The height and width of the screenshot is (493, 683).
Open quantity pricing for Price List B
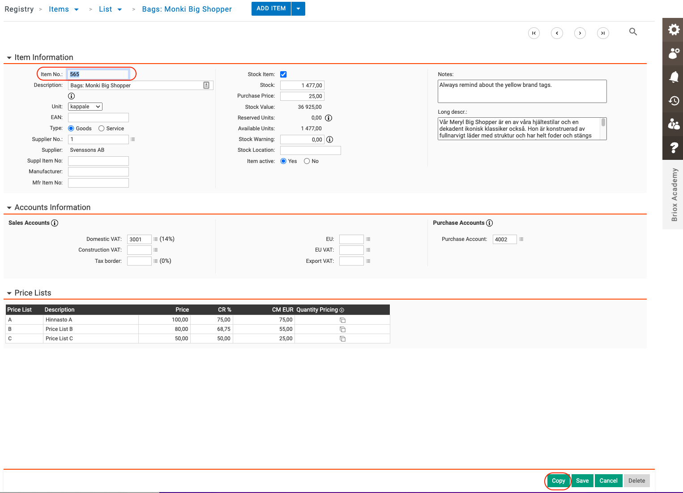pos(342,330)
